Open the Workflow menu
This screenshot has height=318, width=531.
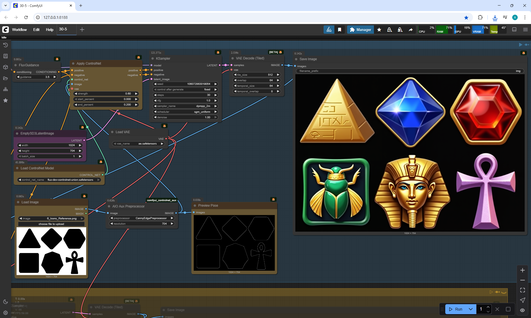click(x=19, y=30)
